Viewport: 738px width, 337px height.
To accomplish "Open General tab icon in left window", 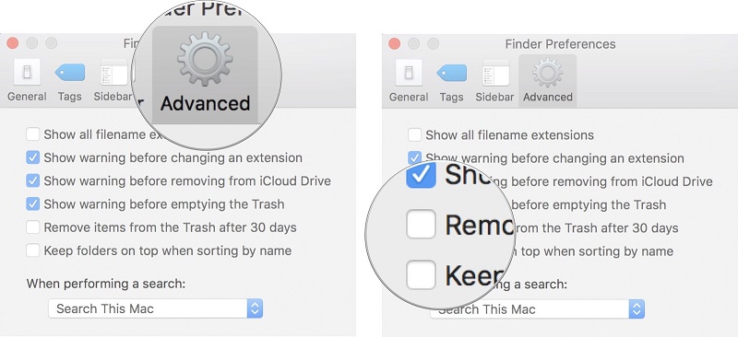I will pyautogui.click(x=27, y=74).
